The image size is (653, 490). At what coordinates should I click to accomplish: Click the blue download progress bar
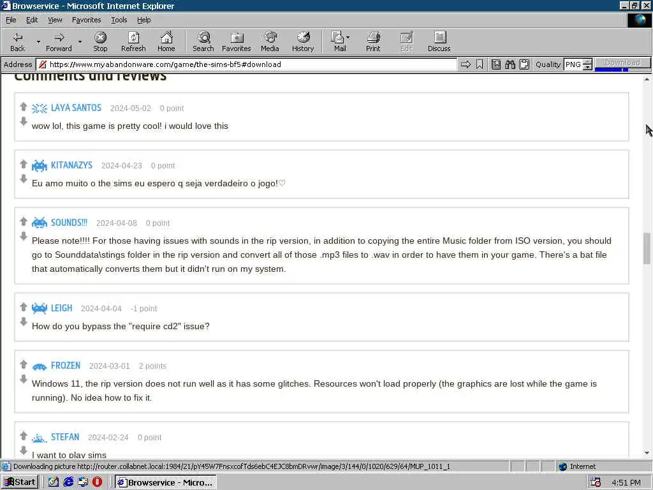tap(611, 69)
